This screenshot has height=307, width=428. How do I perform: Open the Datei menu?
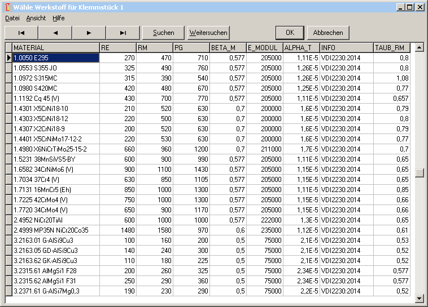pos(12,18)
